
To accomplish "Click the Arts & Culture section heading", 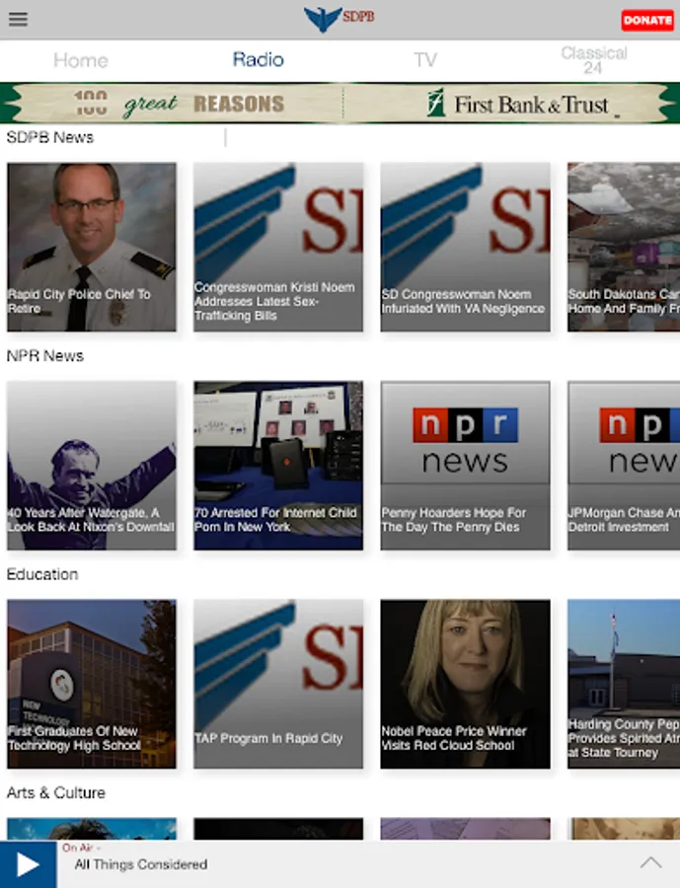I will pyautogui.click(x=56, y=793).
